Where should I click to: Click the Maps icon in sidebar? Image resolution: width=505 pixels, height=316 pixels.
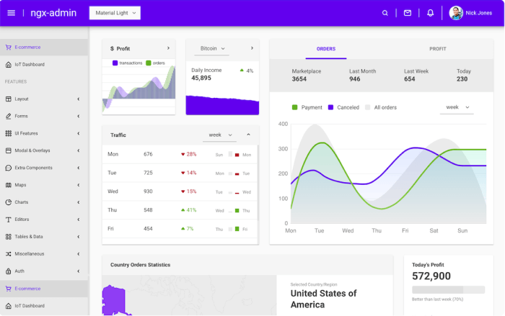9,185
